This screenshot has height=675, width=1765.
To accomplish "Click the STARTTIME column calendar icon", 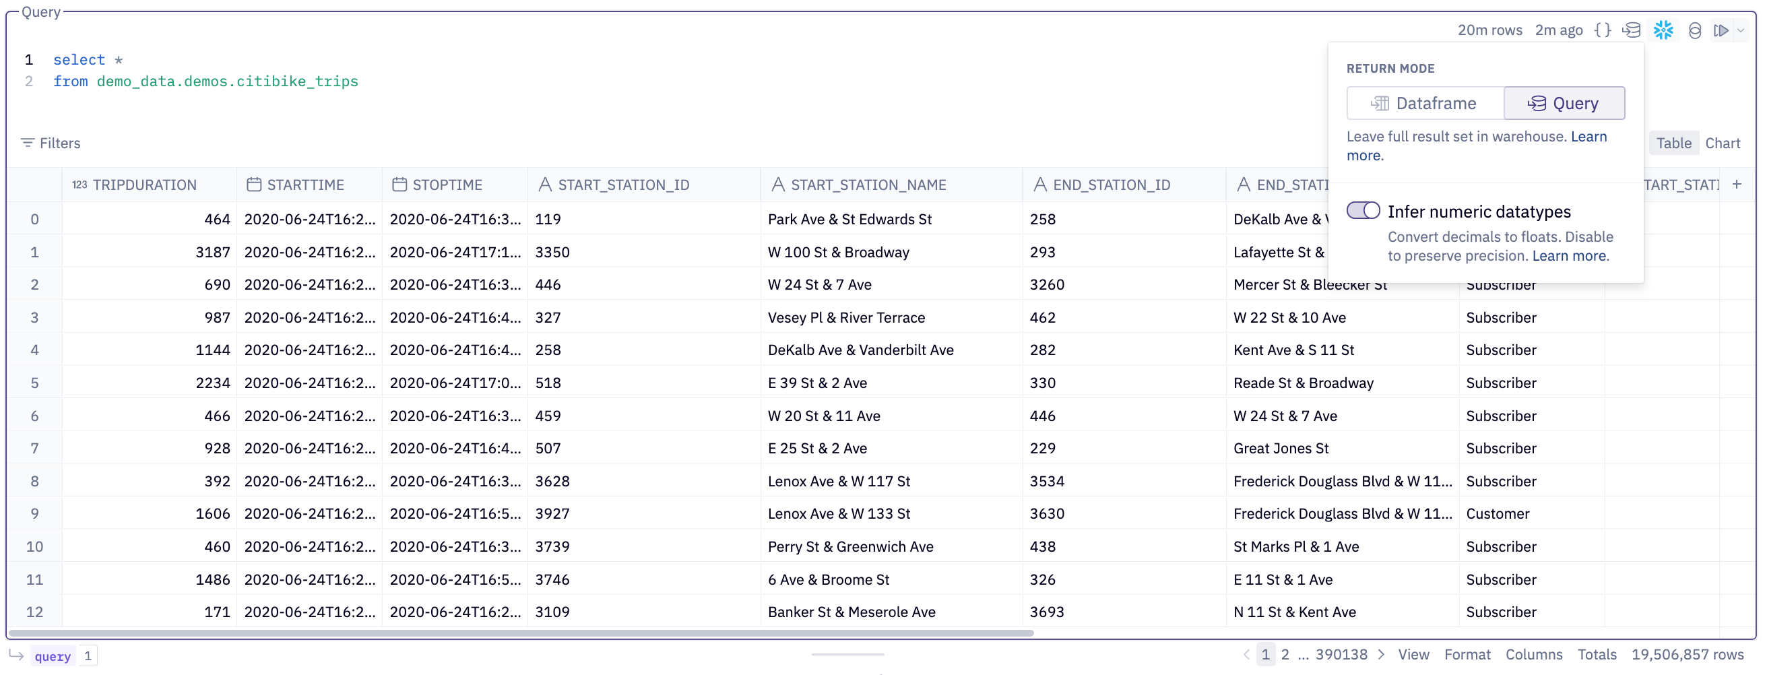I will (x=254, y=185).
